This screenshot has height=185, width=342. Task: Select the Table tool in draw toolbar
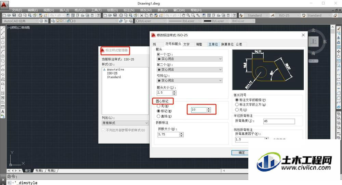(3, 107)
